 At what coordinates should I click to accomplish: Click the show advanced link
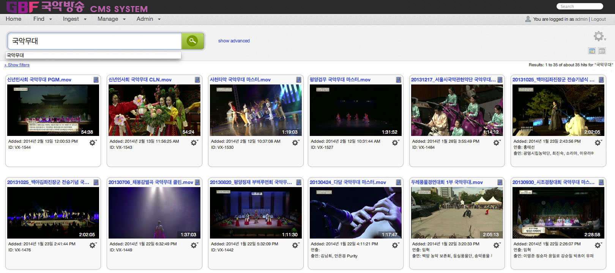(234, 41)
